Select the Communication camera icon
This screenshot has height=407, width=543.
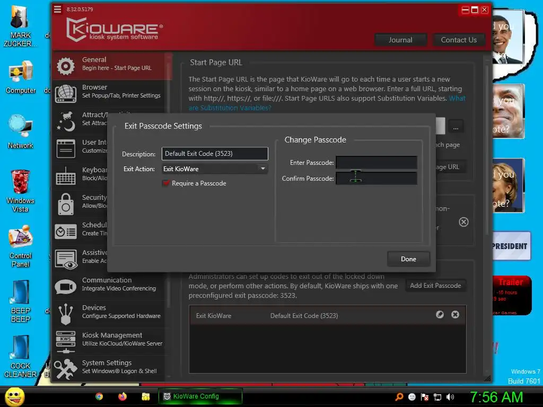point(65,287)
